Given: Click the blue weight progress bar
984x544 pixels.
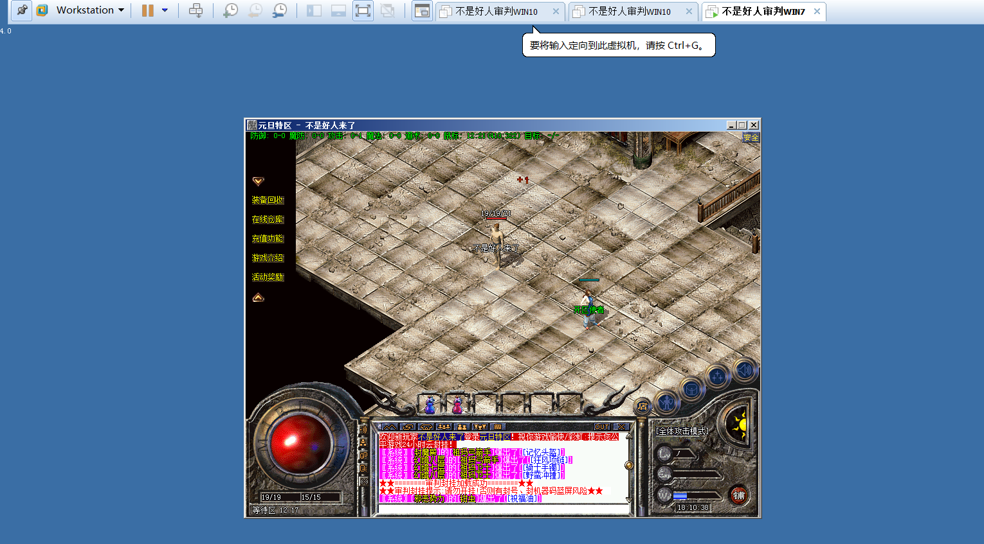Looking at the screenshot, I should [680, 496].
